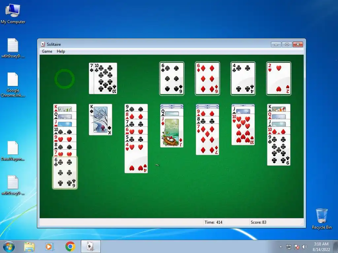The image size is (338, 253).
Task: Select the 10 of hearts tableau card
Action: coord(243,129)
